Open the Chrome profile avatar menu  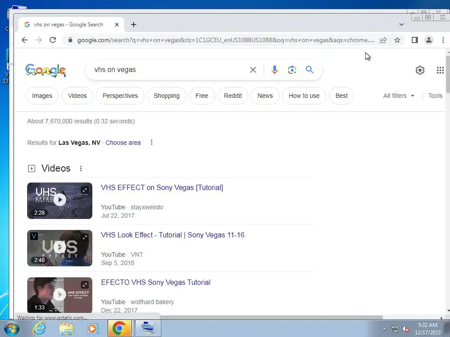tap(429, 40)
